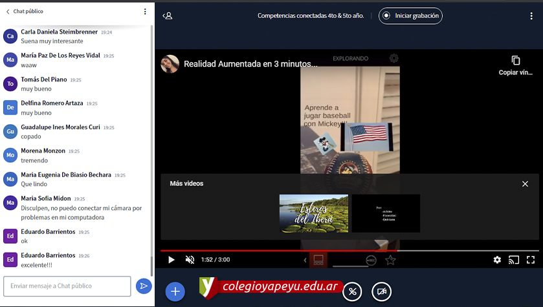Open the Chat público options menu
Screen dimensions: 543x307
[x=145, y=12]
